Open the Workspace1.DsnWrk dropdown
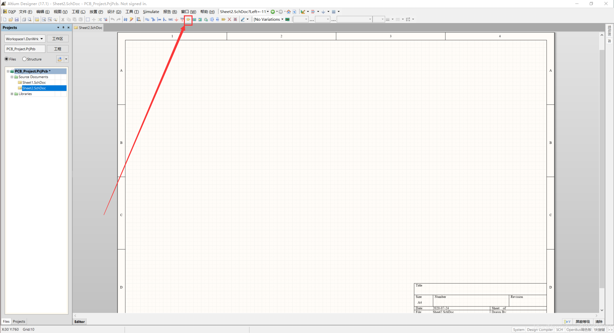 [x=42, y=39]
